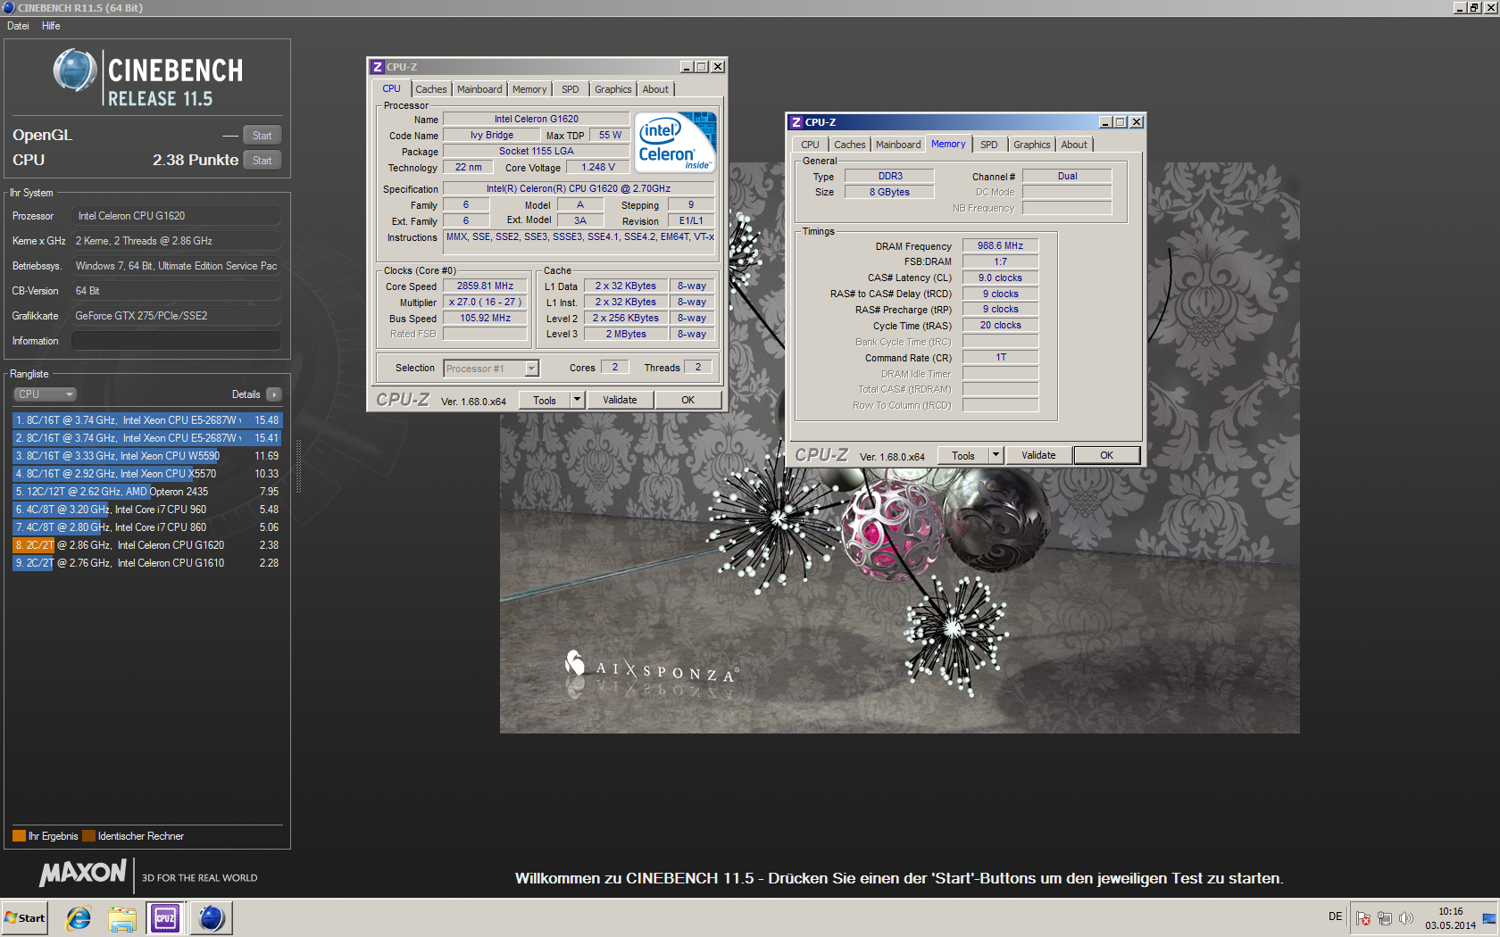Click the Identischer Rechner legend square
1500x937 pixels.
click(x=88, y=836)
